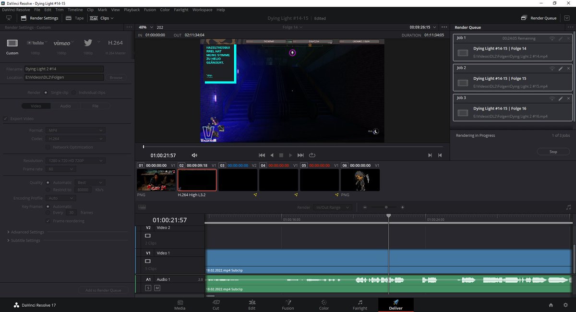Click the remote render icon on Job 2

pos(552,68)
